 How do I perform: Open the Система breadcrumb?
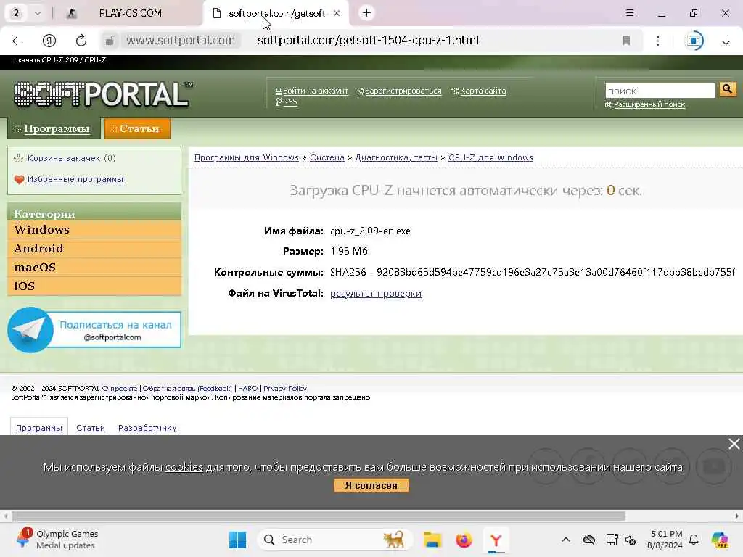(327, 157)
